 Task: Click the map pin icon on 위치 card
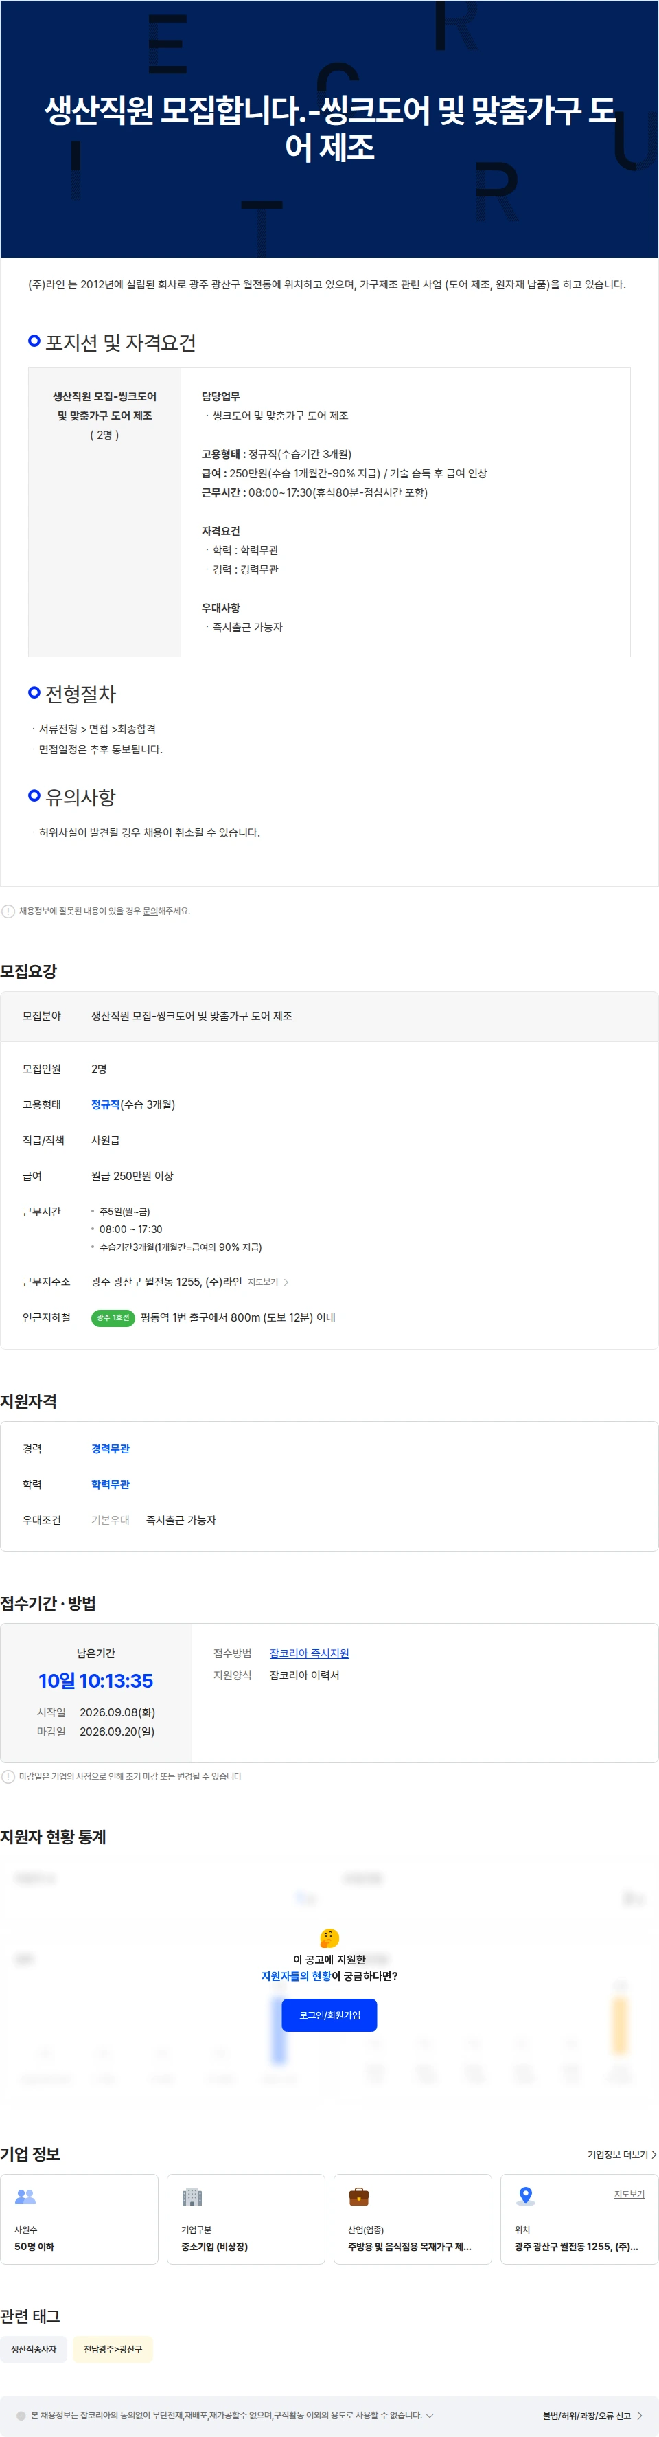[526, 2196]
